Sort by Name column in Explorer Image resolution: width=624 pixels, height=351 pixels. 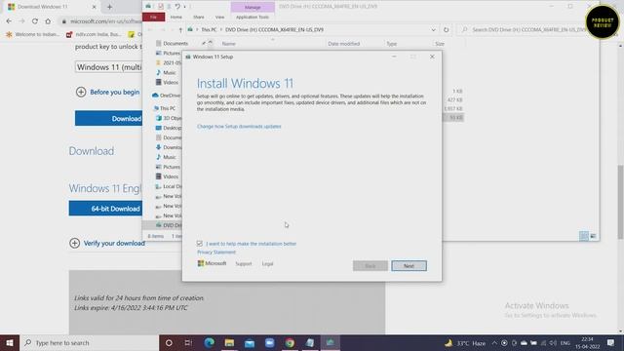pos(229,44)
